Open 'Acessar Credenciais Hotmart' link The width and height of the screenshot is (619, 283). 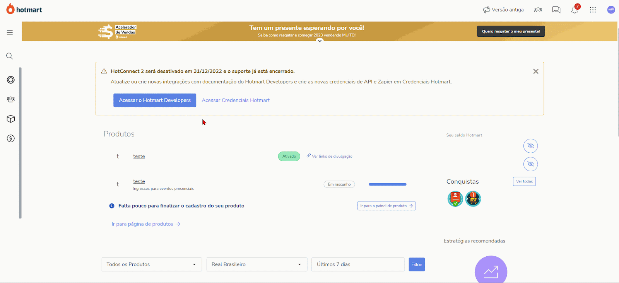[x=236, y=100]
